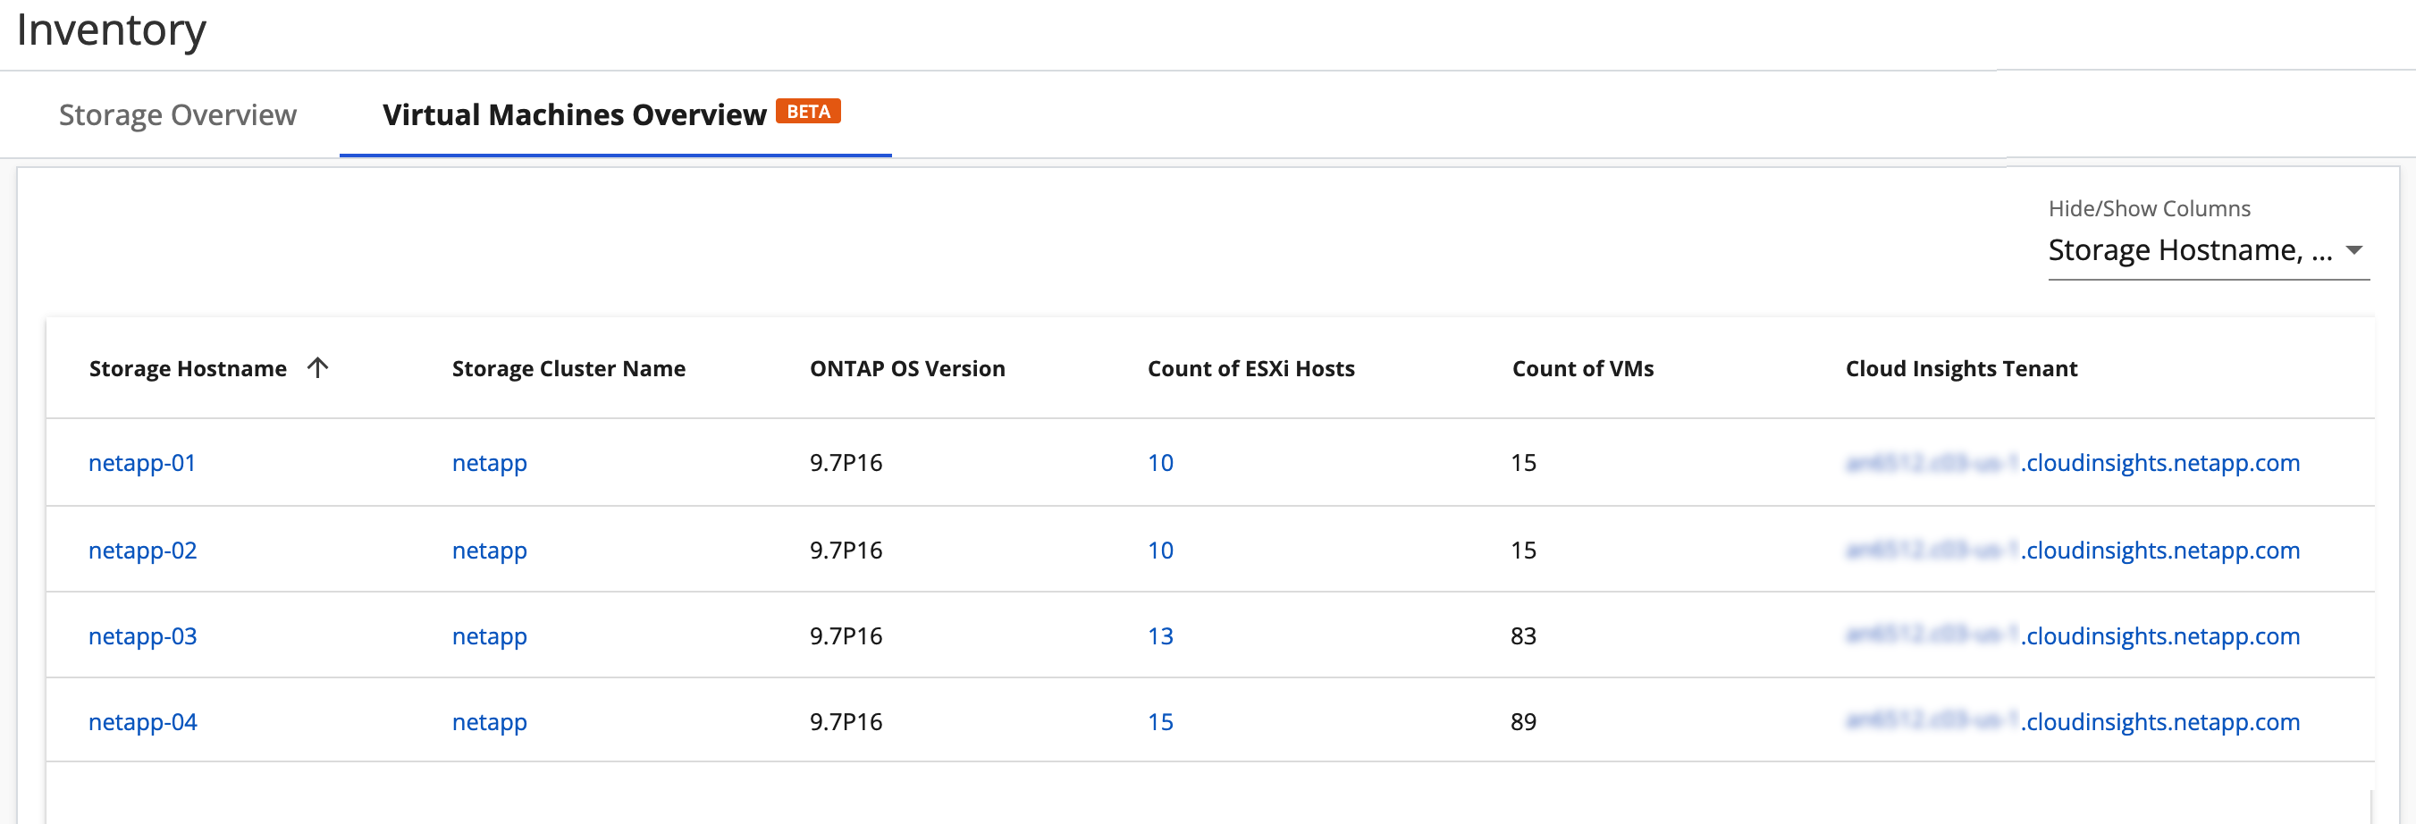Open the netapp-04 hostname link
The image size is (2416, 824).
(x=142, y=721)
